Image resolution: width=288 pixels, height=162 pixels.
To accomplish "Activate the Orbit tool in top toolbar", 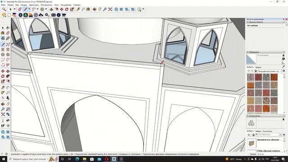I will 94,9.
